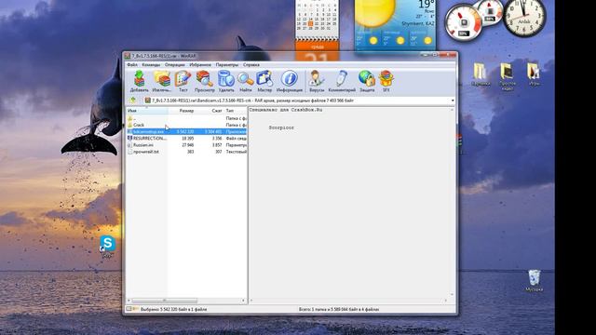The height and width of the screenshot is (335, 596).
Task: Click file list scroll-right arrow
Action: click(x=243, y=301)
